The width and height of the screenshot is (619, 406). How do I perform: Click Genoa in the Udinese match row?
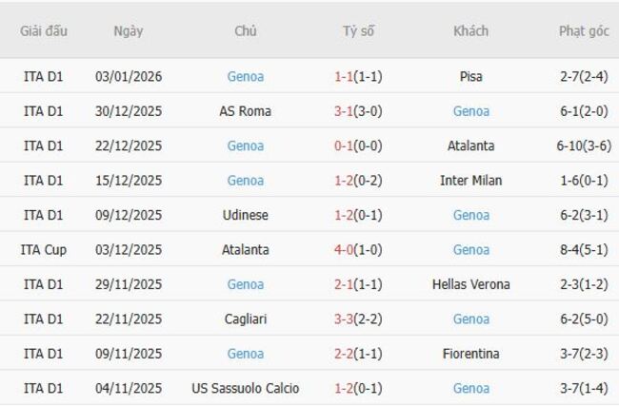point(470,215)
